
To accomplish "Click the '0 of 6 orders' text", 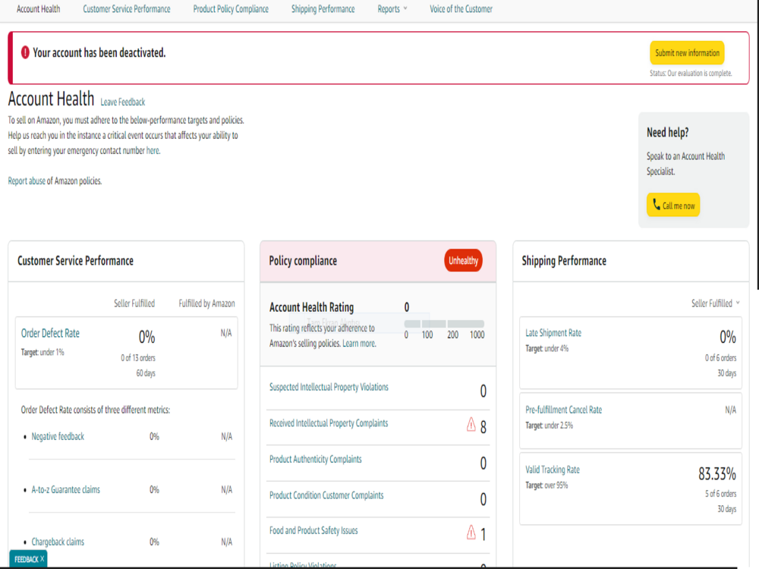I will pos(720,358).
